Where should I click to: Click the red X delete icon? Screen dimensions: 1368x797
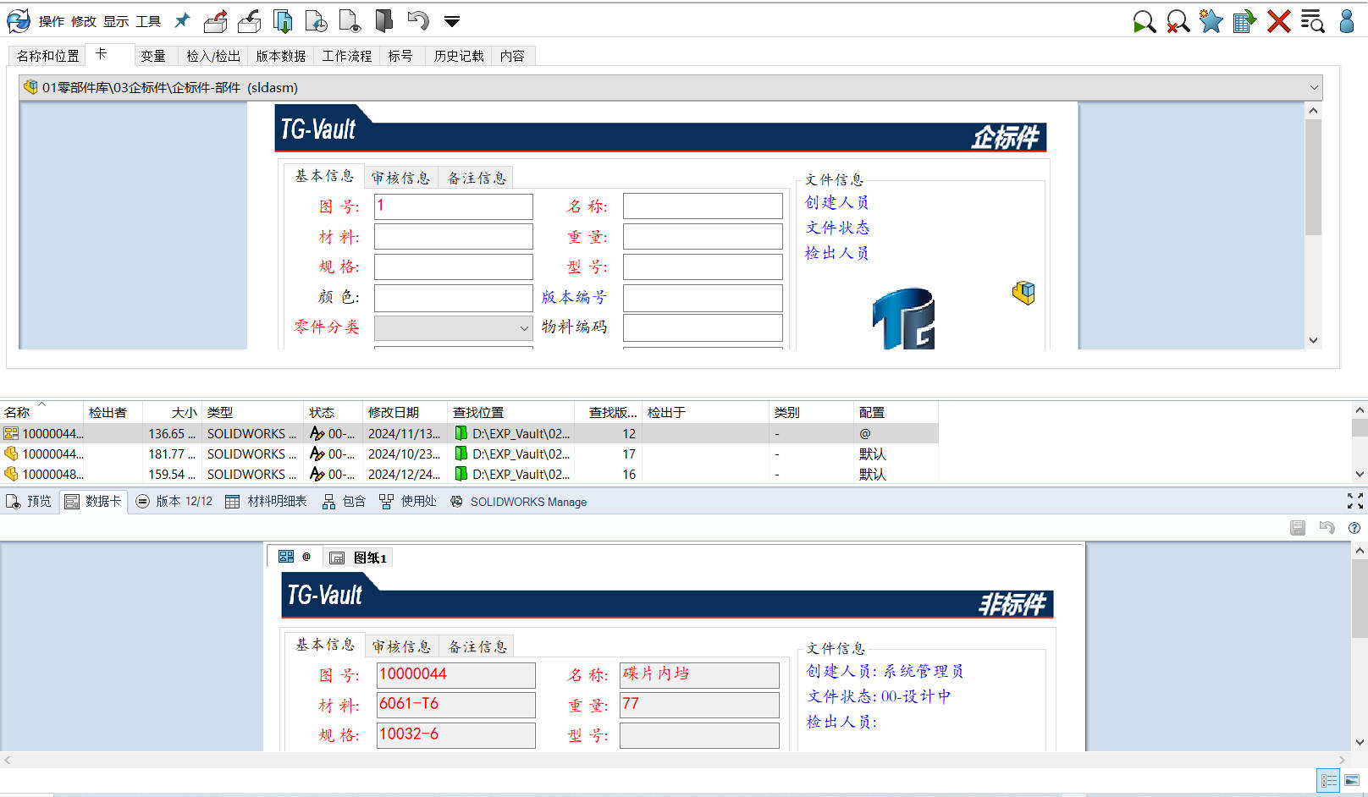tap(1278, 21)
